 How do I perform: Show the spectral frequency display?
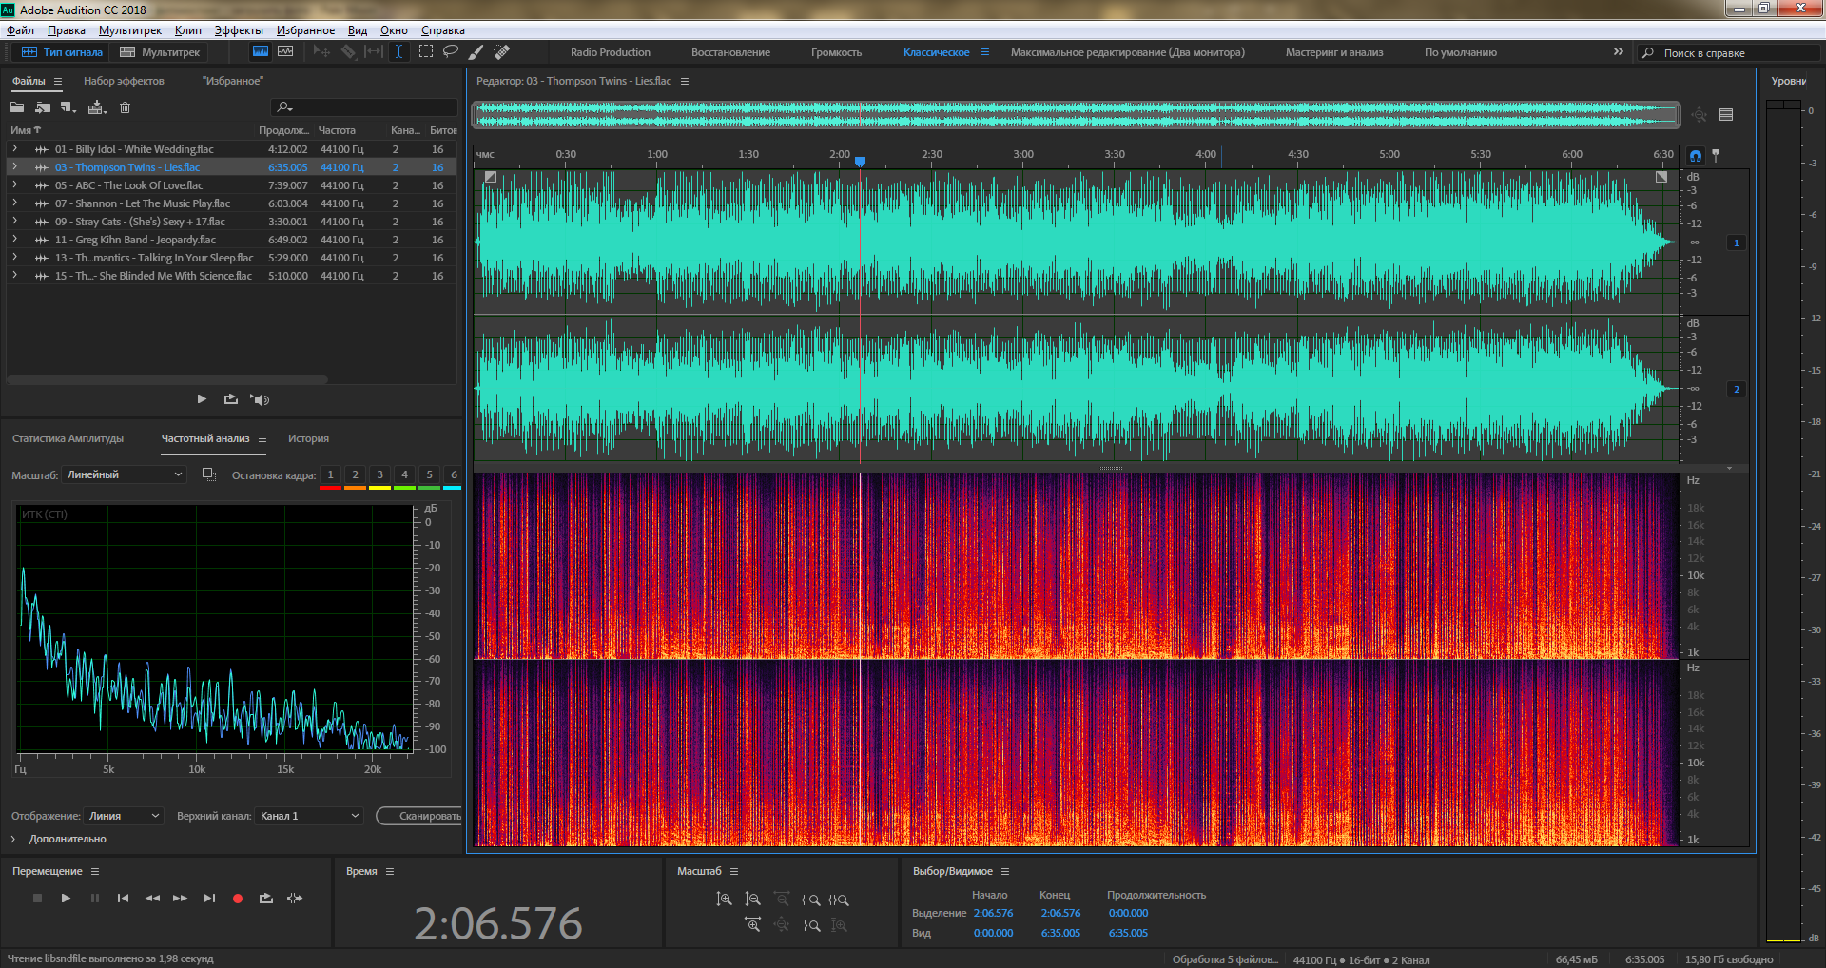pos(260,52)
